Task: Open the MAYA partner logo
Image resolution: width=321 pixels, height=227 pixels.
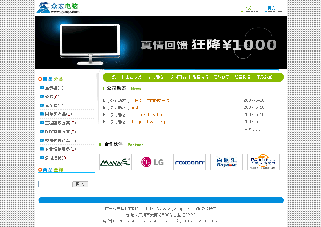Action: pyautogui.click(x=115, y=162)
